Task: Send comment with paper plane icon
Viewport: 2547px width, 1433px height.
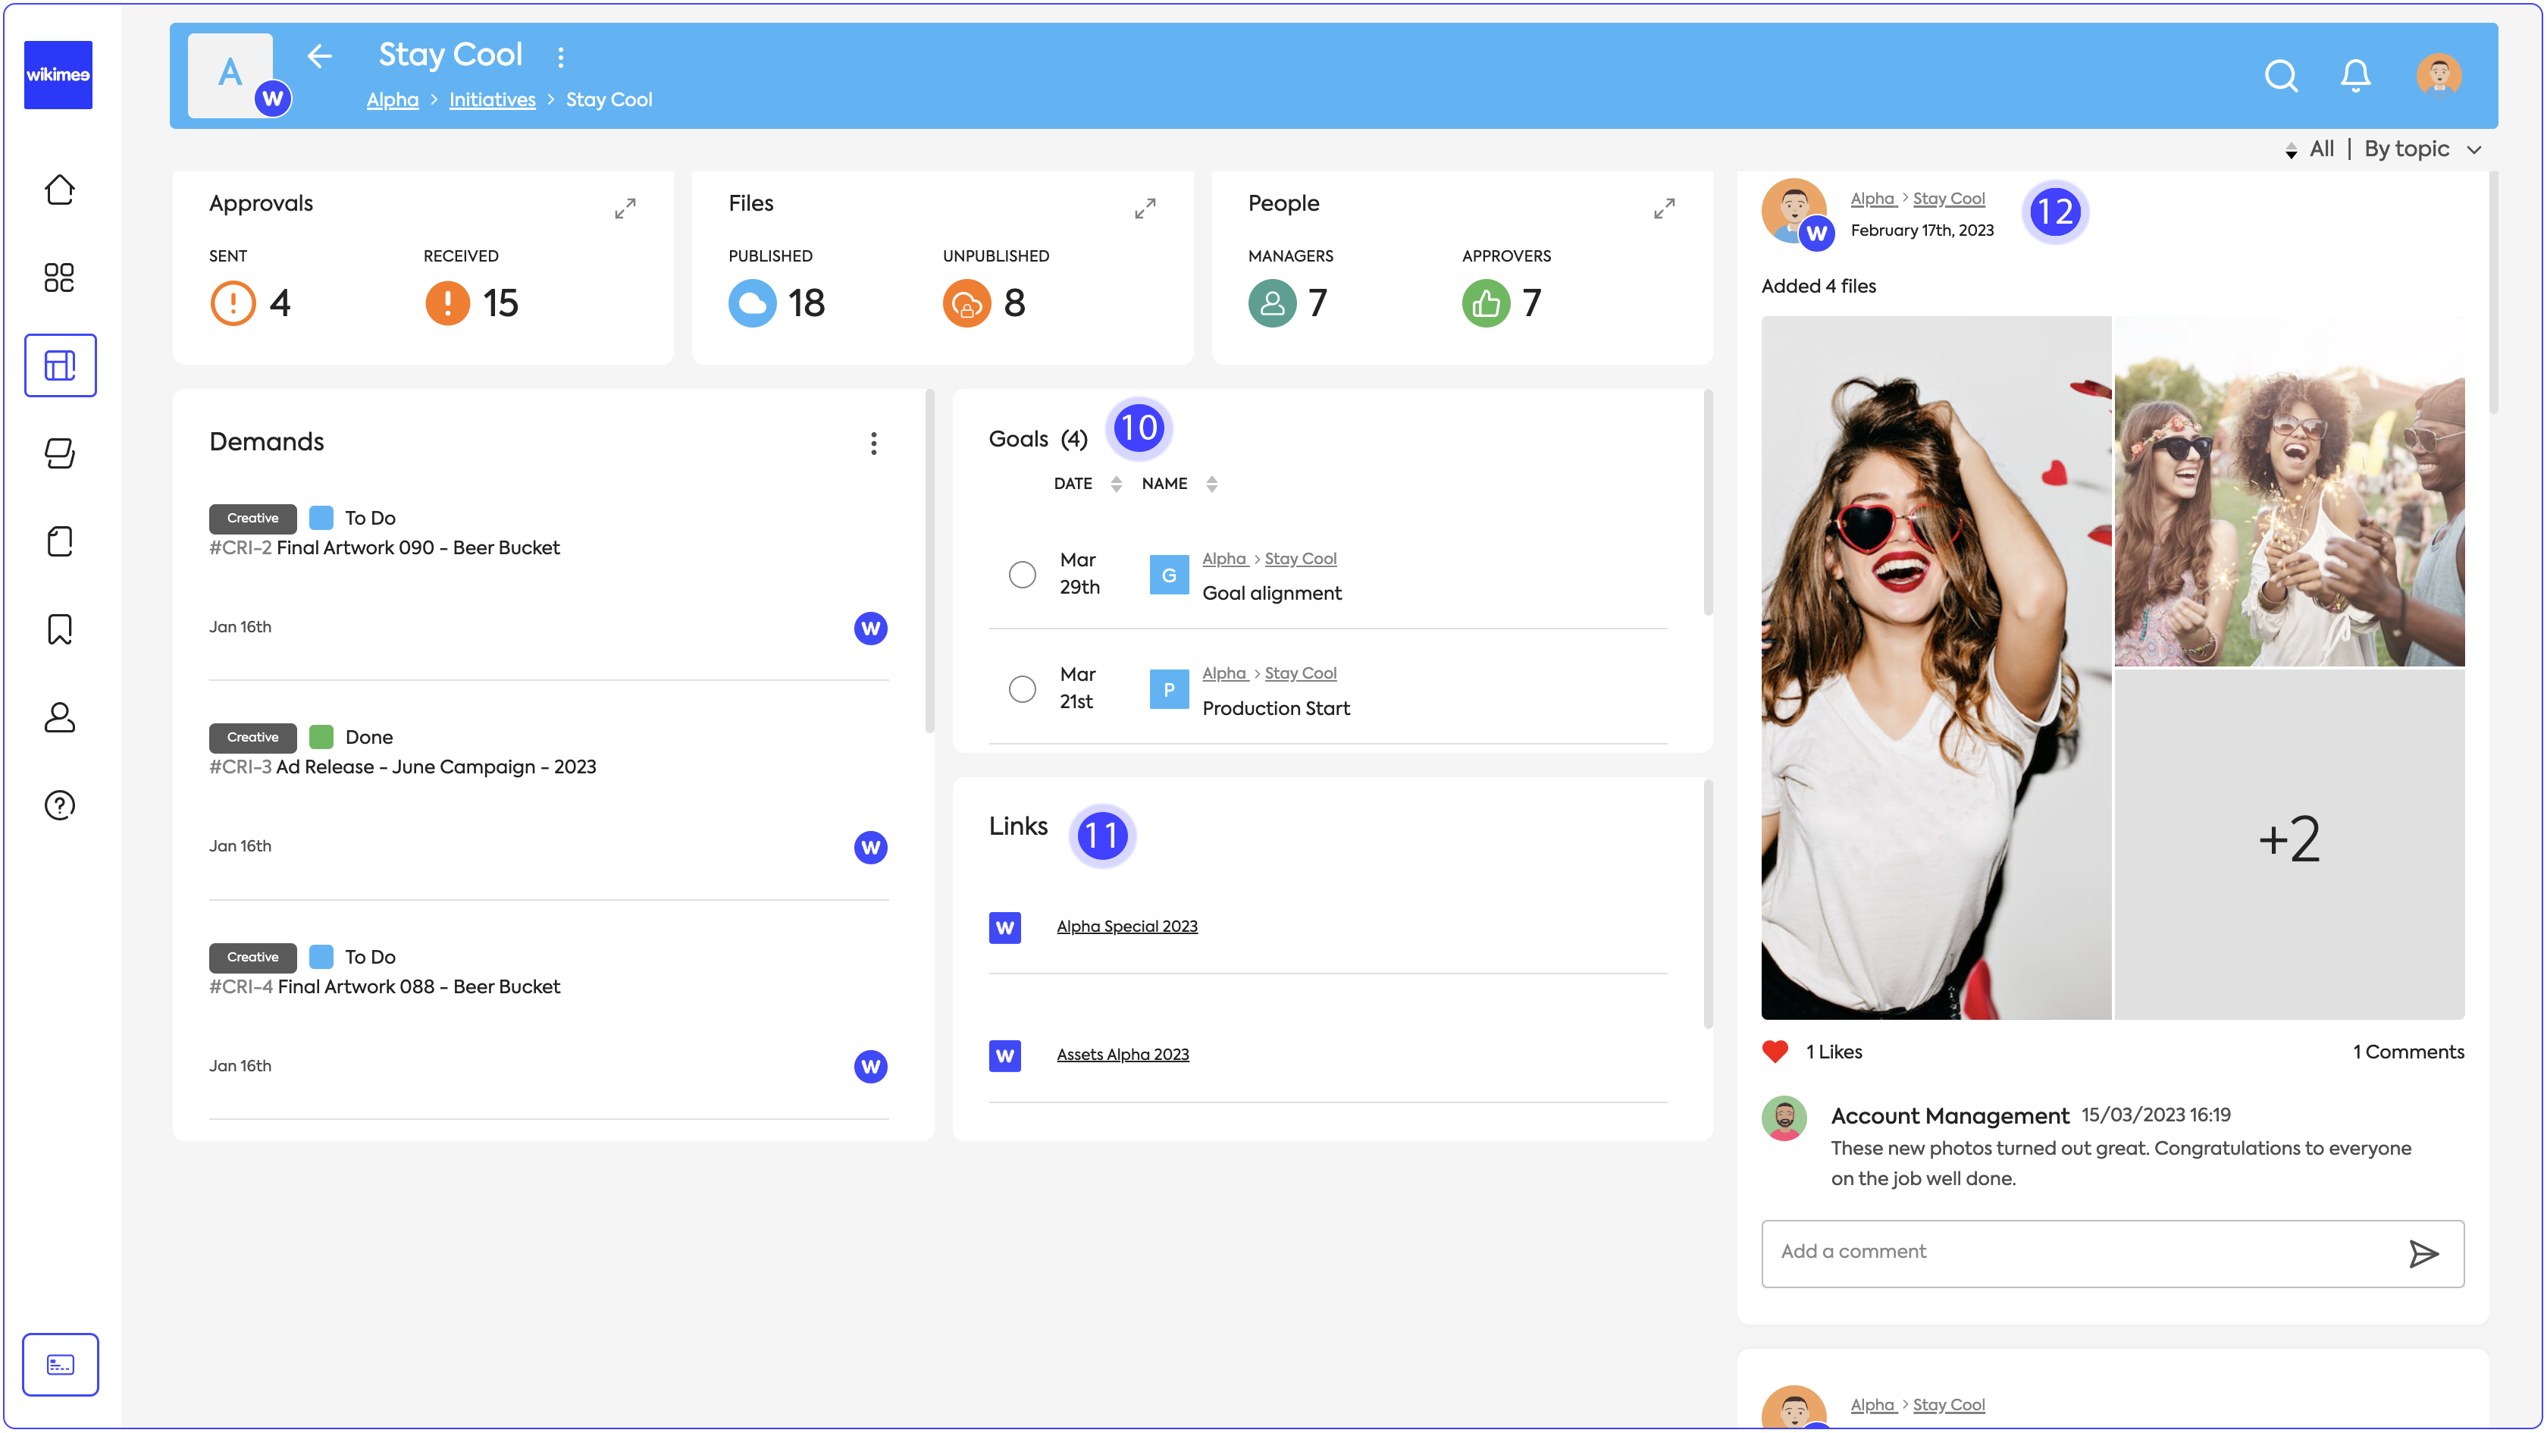Action: [x=2423, y=1254]
